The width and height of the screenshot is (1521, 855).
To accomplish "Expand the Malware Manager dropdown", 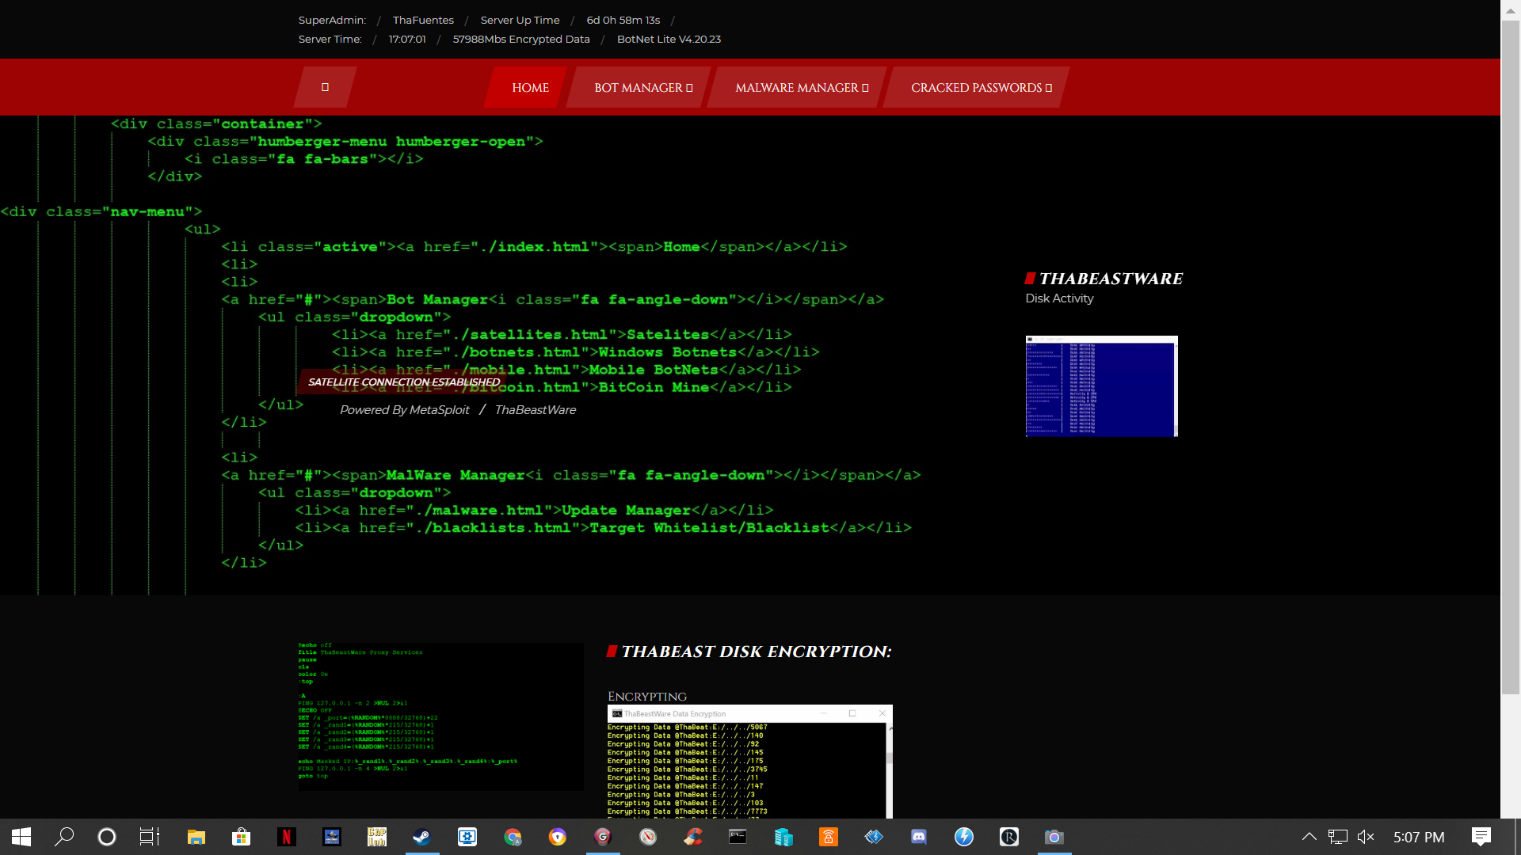I will 802,88.
